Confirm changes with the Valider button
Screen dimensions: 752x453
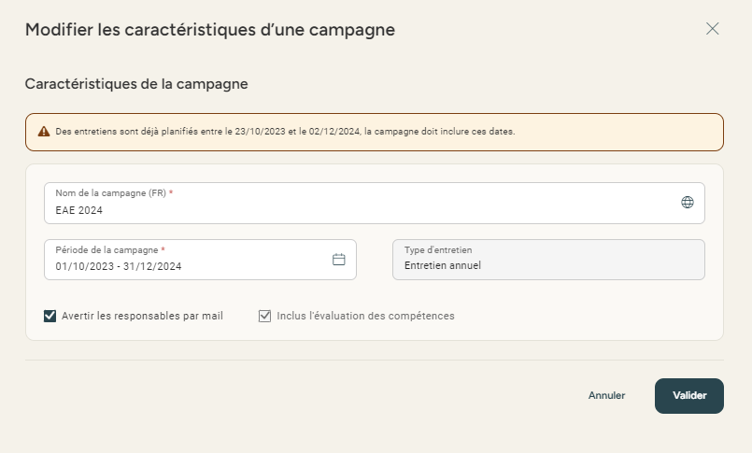click(x=689, y=395)
